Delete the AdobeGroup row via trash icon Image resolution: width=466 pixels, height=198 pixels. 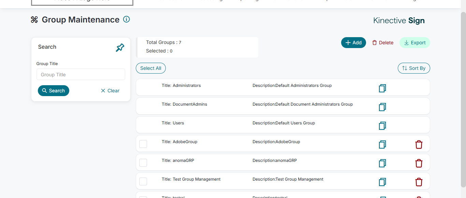tap(419, 144)
